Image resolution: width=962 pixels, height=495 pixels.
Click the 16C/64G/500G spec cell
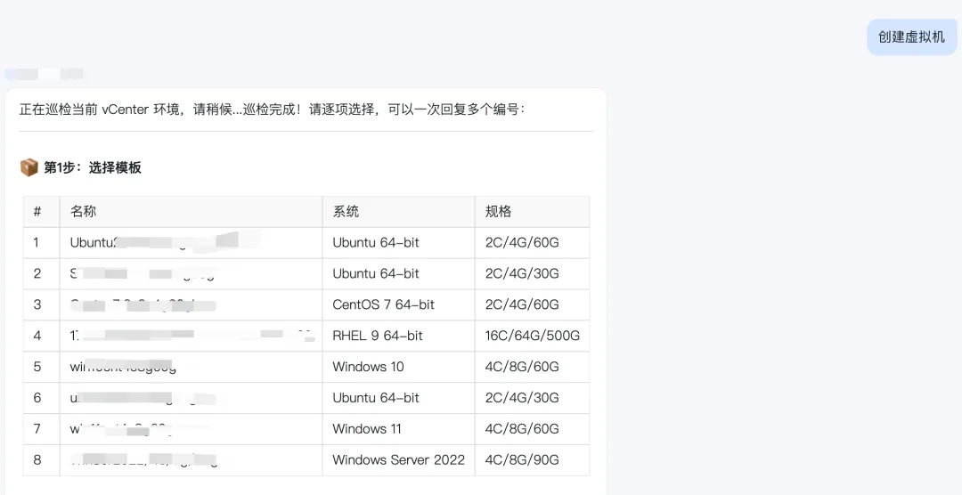coord(532,336)
